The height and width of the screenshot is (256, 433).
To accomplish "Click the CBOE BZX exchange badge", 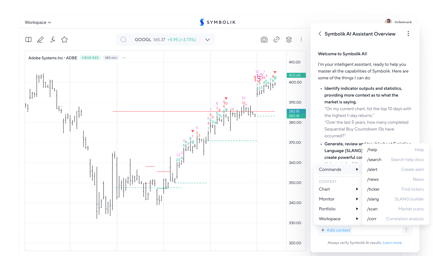I will (x=90, y=58).
